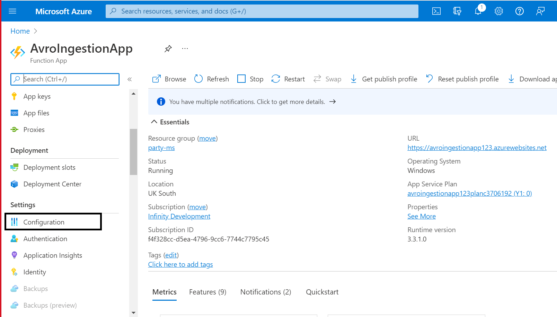Click Restart in the toolbar
Image resolution: width=557 pixels, height=317 pixels.
point(288,79)
